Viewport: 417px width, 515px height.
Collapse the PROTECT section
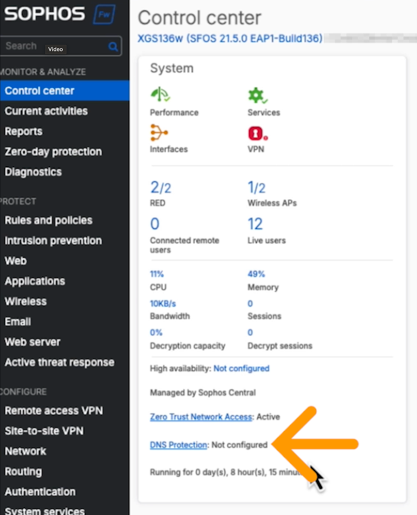coord(19,202)
